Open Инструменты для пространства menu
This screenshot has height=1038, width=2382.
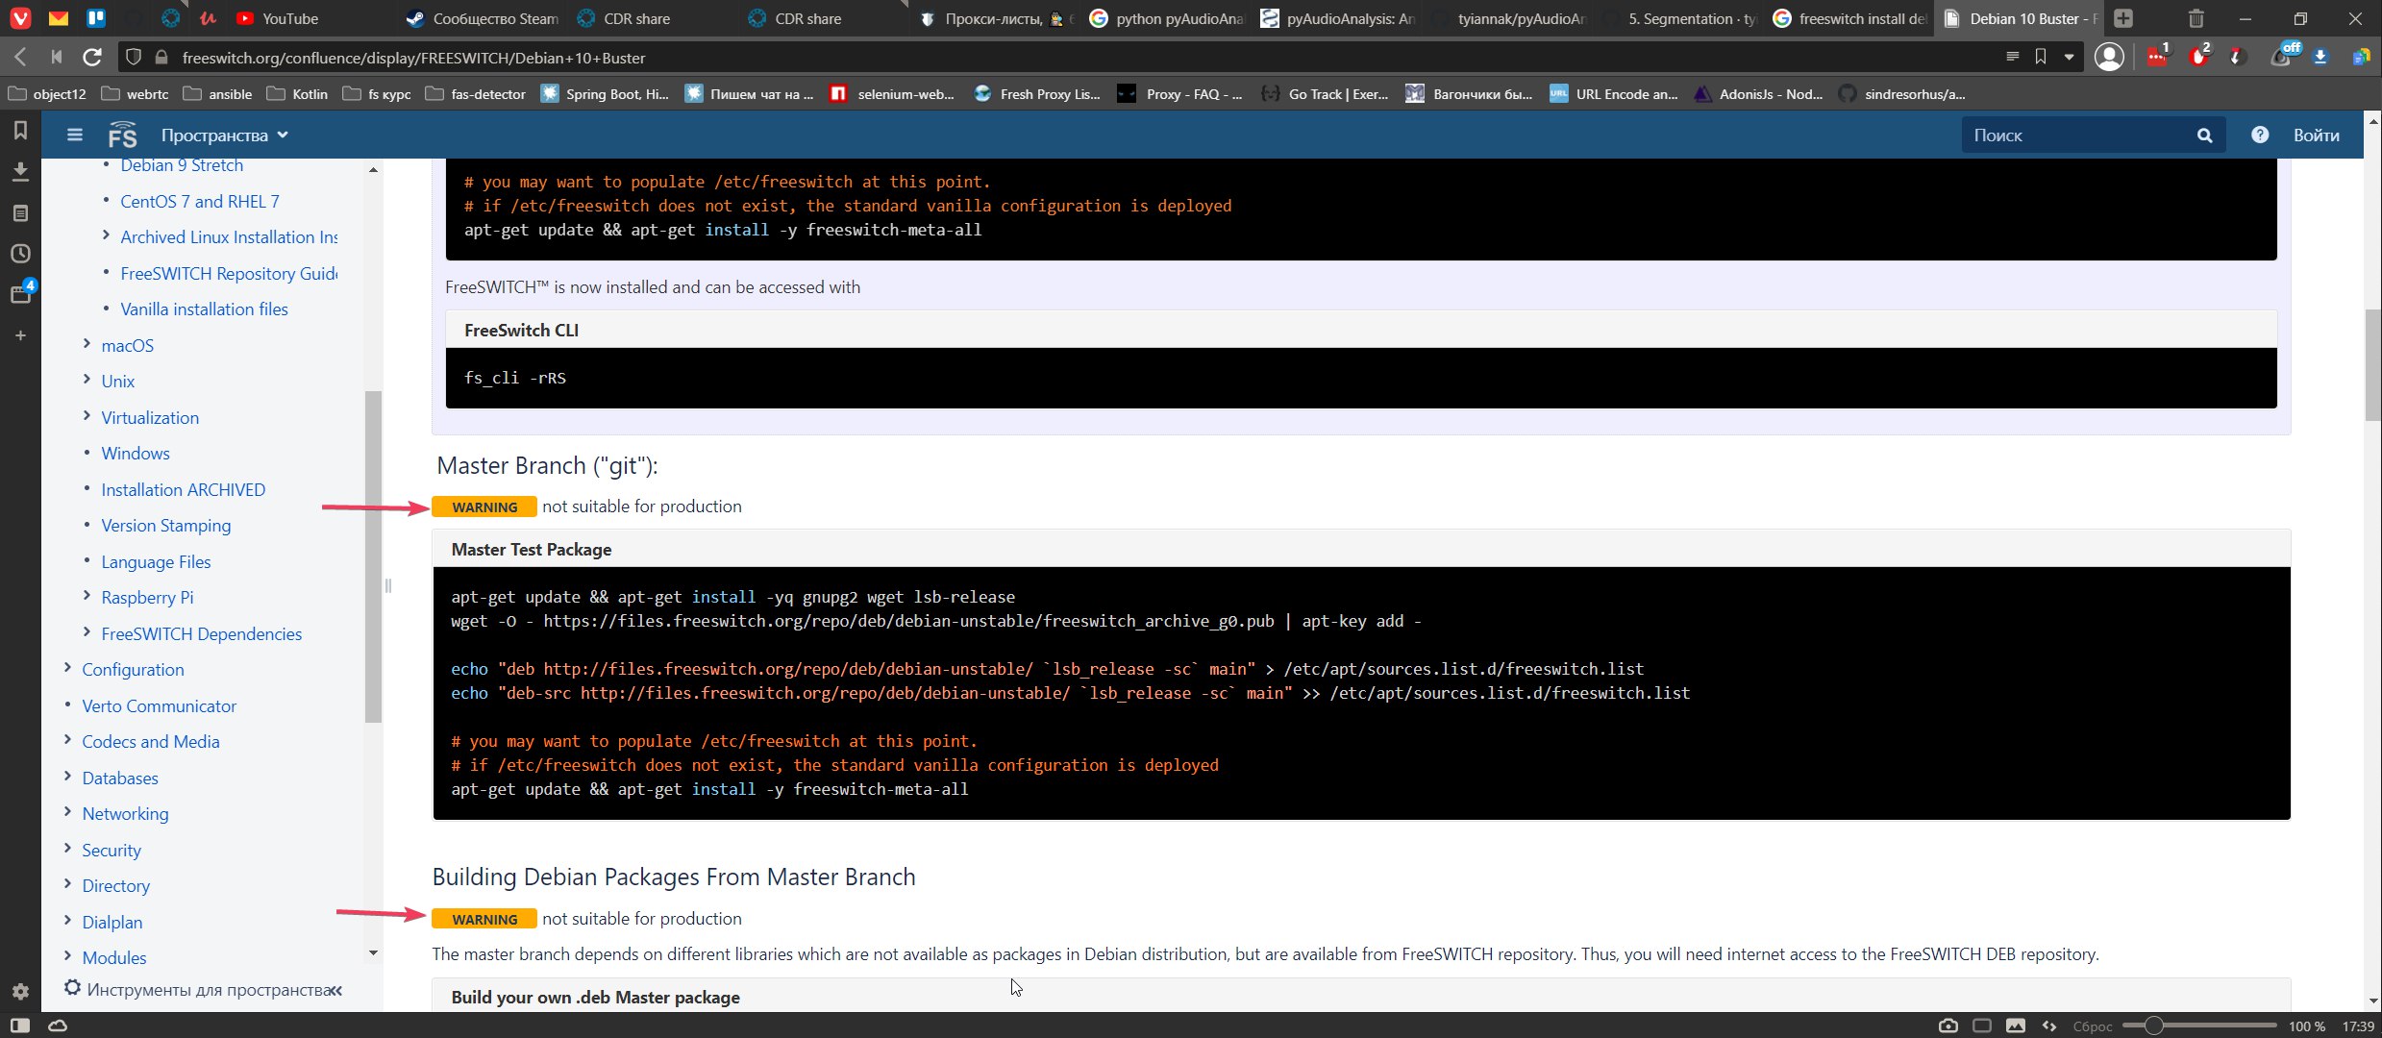tap(198, 989)
